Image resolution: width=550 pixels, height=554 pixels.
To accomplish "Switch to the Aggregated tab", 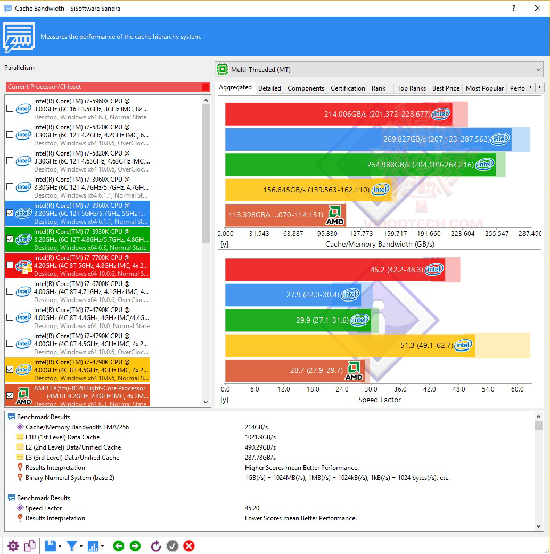I will [x=235, y=87].
